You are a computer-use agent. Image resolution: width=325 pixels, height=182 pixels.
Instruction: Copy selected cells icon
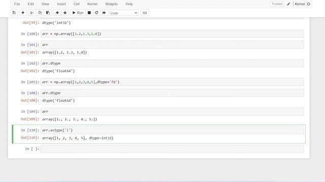(40, 13)
